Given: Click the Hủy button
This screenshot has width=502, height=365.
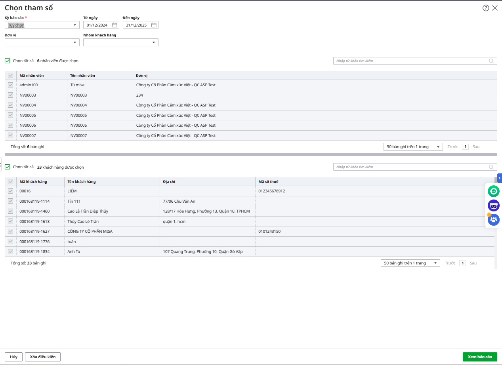Looking at the screenshot, I should pos(13,357).
